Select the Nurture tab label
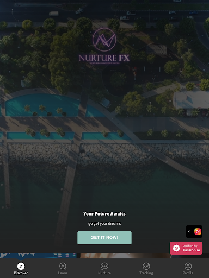Viewport: 209px width, 278px height. (x=104, y=273)
